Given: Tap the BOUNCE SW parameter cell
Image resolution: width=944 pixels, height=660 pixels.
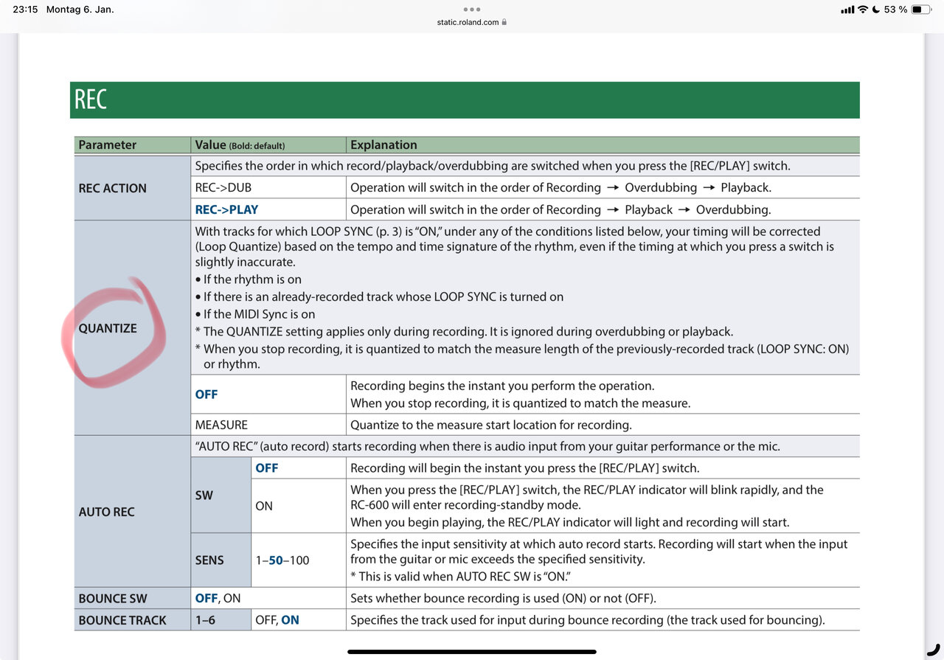Looking at the screenshot, I should tap(132, 598).
